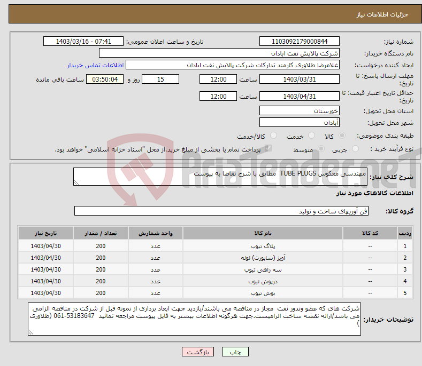Click item name سه راهی تیوب
The width and height of the screenshot is (422, 366).
point(263,269)
